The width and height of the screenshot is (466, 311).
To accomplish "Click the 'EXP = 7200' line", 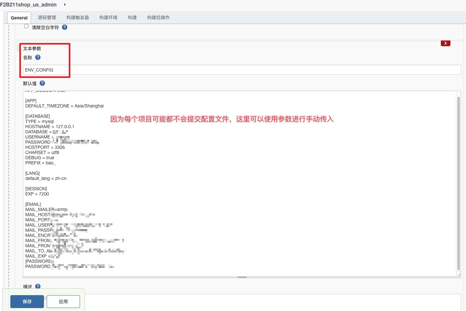I will [x=37, y=194].
